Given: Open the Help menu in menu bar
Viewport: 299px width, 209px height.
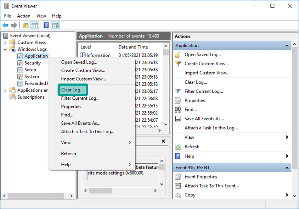Looking at the screenshot, I should [57, 16].
